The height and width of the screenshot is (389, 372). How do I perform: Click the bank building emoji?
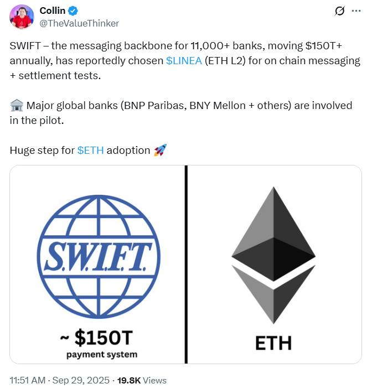pyautogui.click(x=17, y=106)
